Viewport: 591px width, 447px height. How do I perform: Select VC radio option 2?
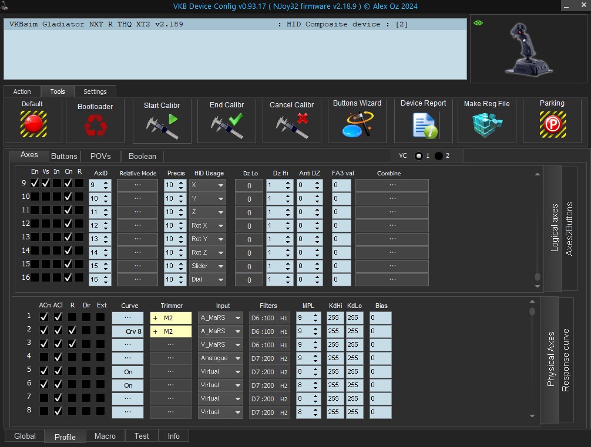click(439, 156)
